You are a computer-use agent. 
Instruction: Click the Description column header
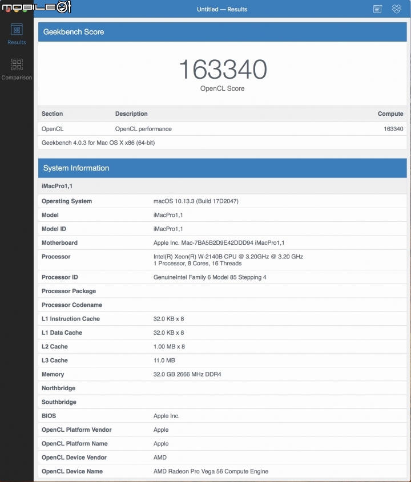tap(131, 114)
